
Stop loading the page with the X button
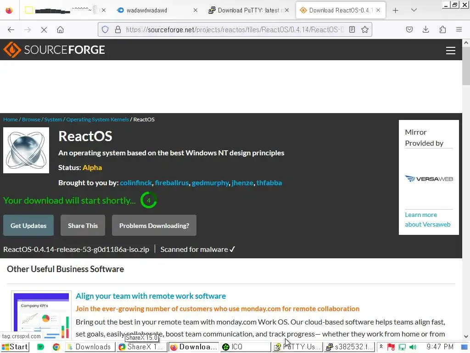44,30
